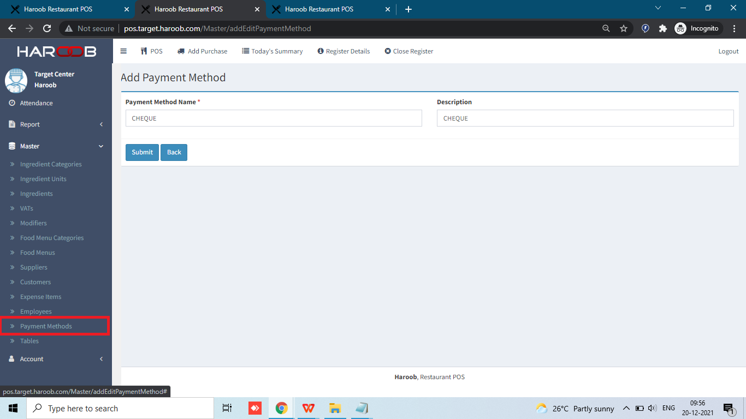
Task: Open the Extensions puzzle icon
Action: coord(663,28)
